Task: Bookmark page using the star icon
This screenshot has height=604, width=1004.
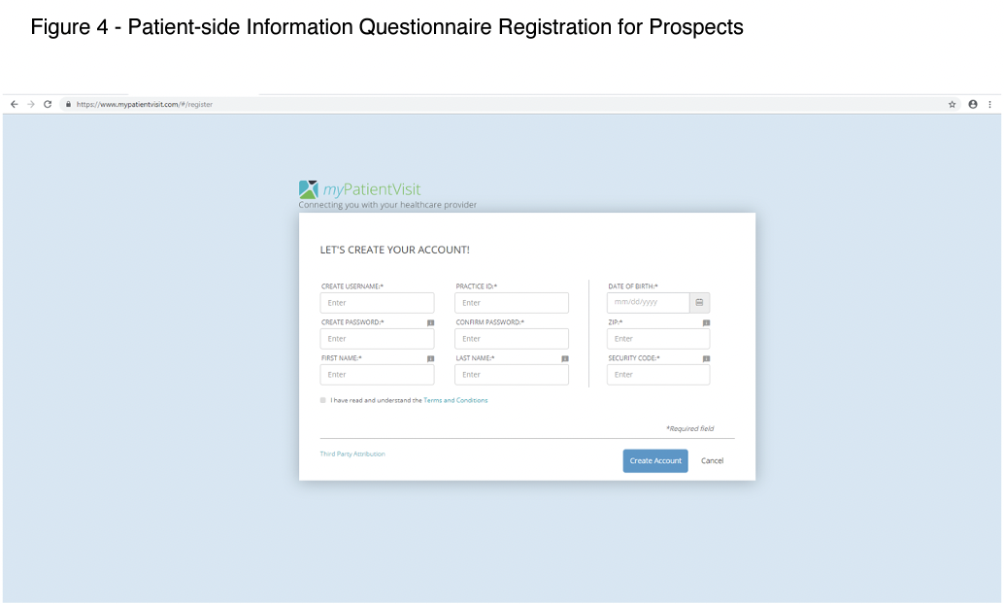Action: click(953, 105)
